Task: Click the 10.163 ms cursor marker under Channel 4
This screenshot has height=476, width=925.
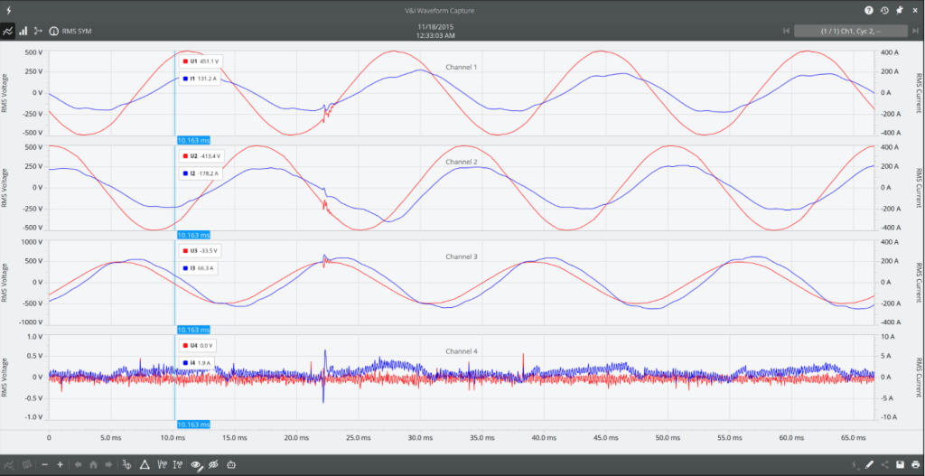Action: 193,425
